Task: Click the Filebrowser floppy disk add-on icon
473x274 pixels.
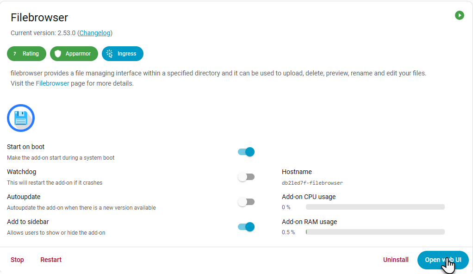Action: pyautogui.click(x=20, y=118)
